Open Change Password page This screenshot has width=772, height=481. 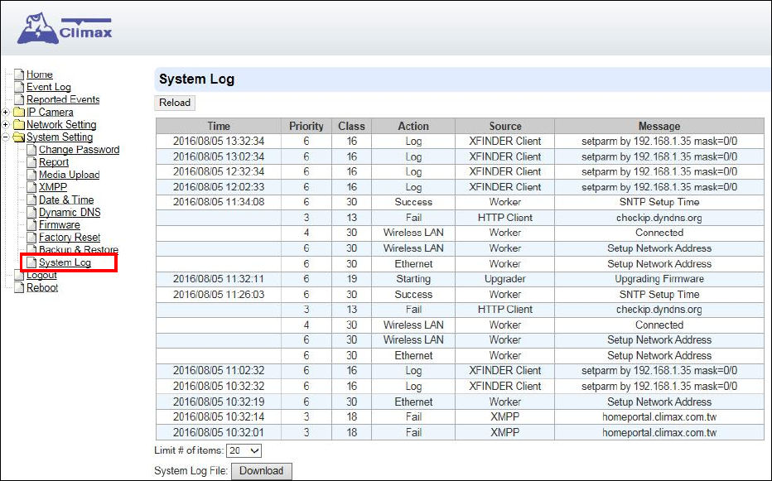[x=80, y=150]
